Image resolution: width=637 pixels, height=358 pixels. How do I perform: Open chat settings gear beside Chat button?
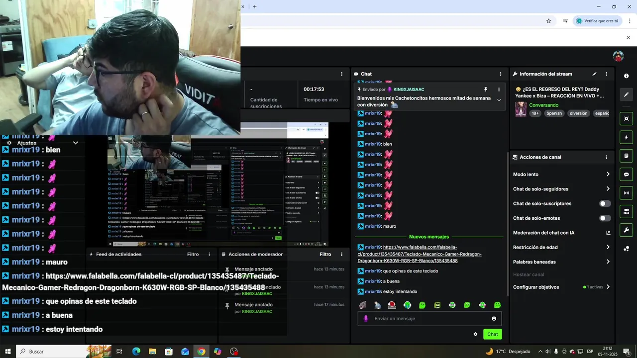(475, 334)
